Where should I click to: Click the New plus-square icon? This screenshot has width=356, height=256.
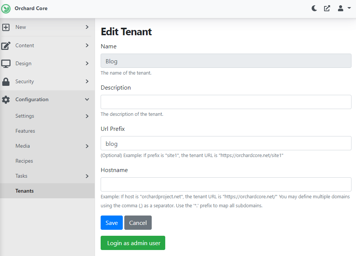click(x=6, y=27)
